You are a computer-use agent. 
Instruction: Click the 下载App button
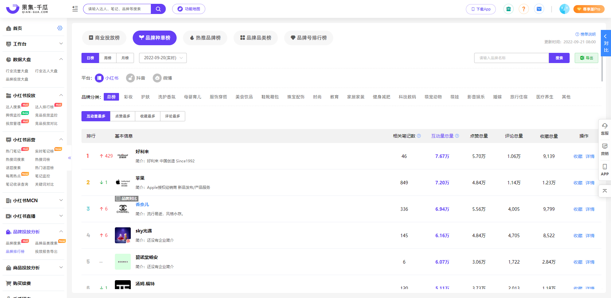pyautogui.click(x=481, y=9)
